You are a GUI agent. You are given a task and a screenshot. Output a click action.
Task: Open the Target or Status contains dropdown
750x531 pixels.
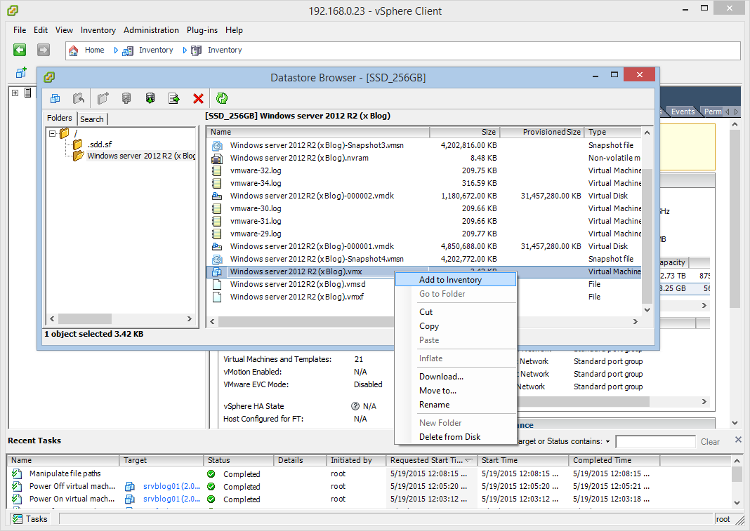[608, 442]
